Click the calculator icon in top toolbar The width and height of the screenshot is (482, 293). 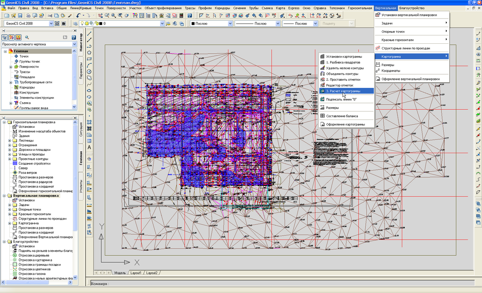181,15
